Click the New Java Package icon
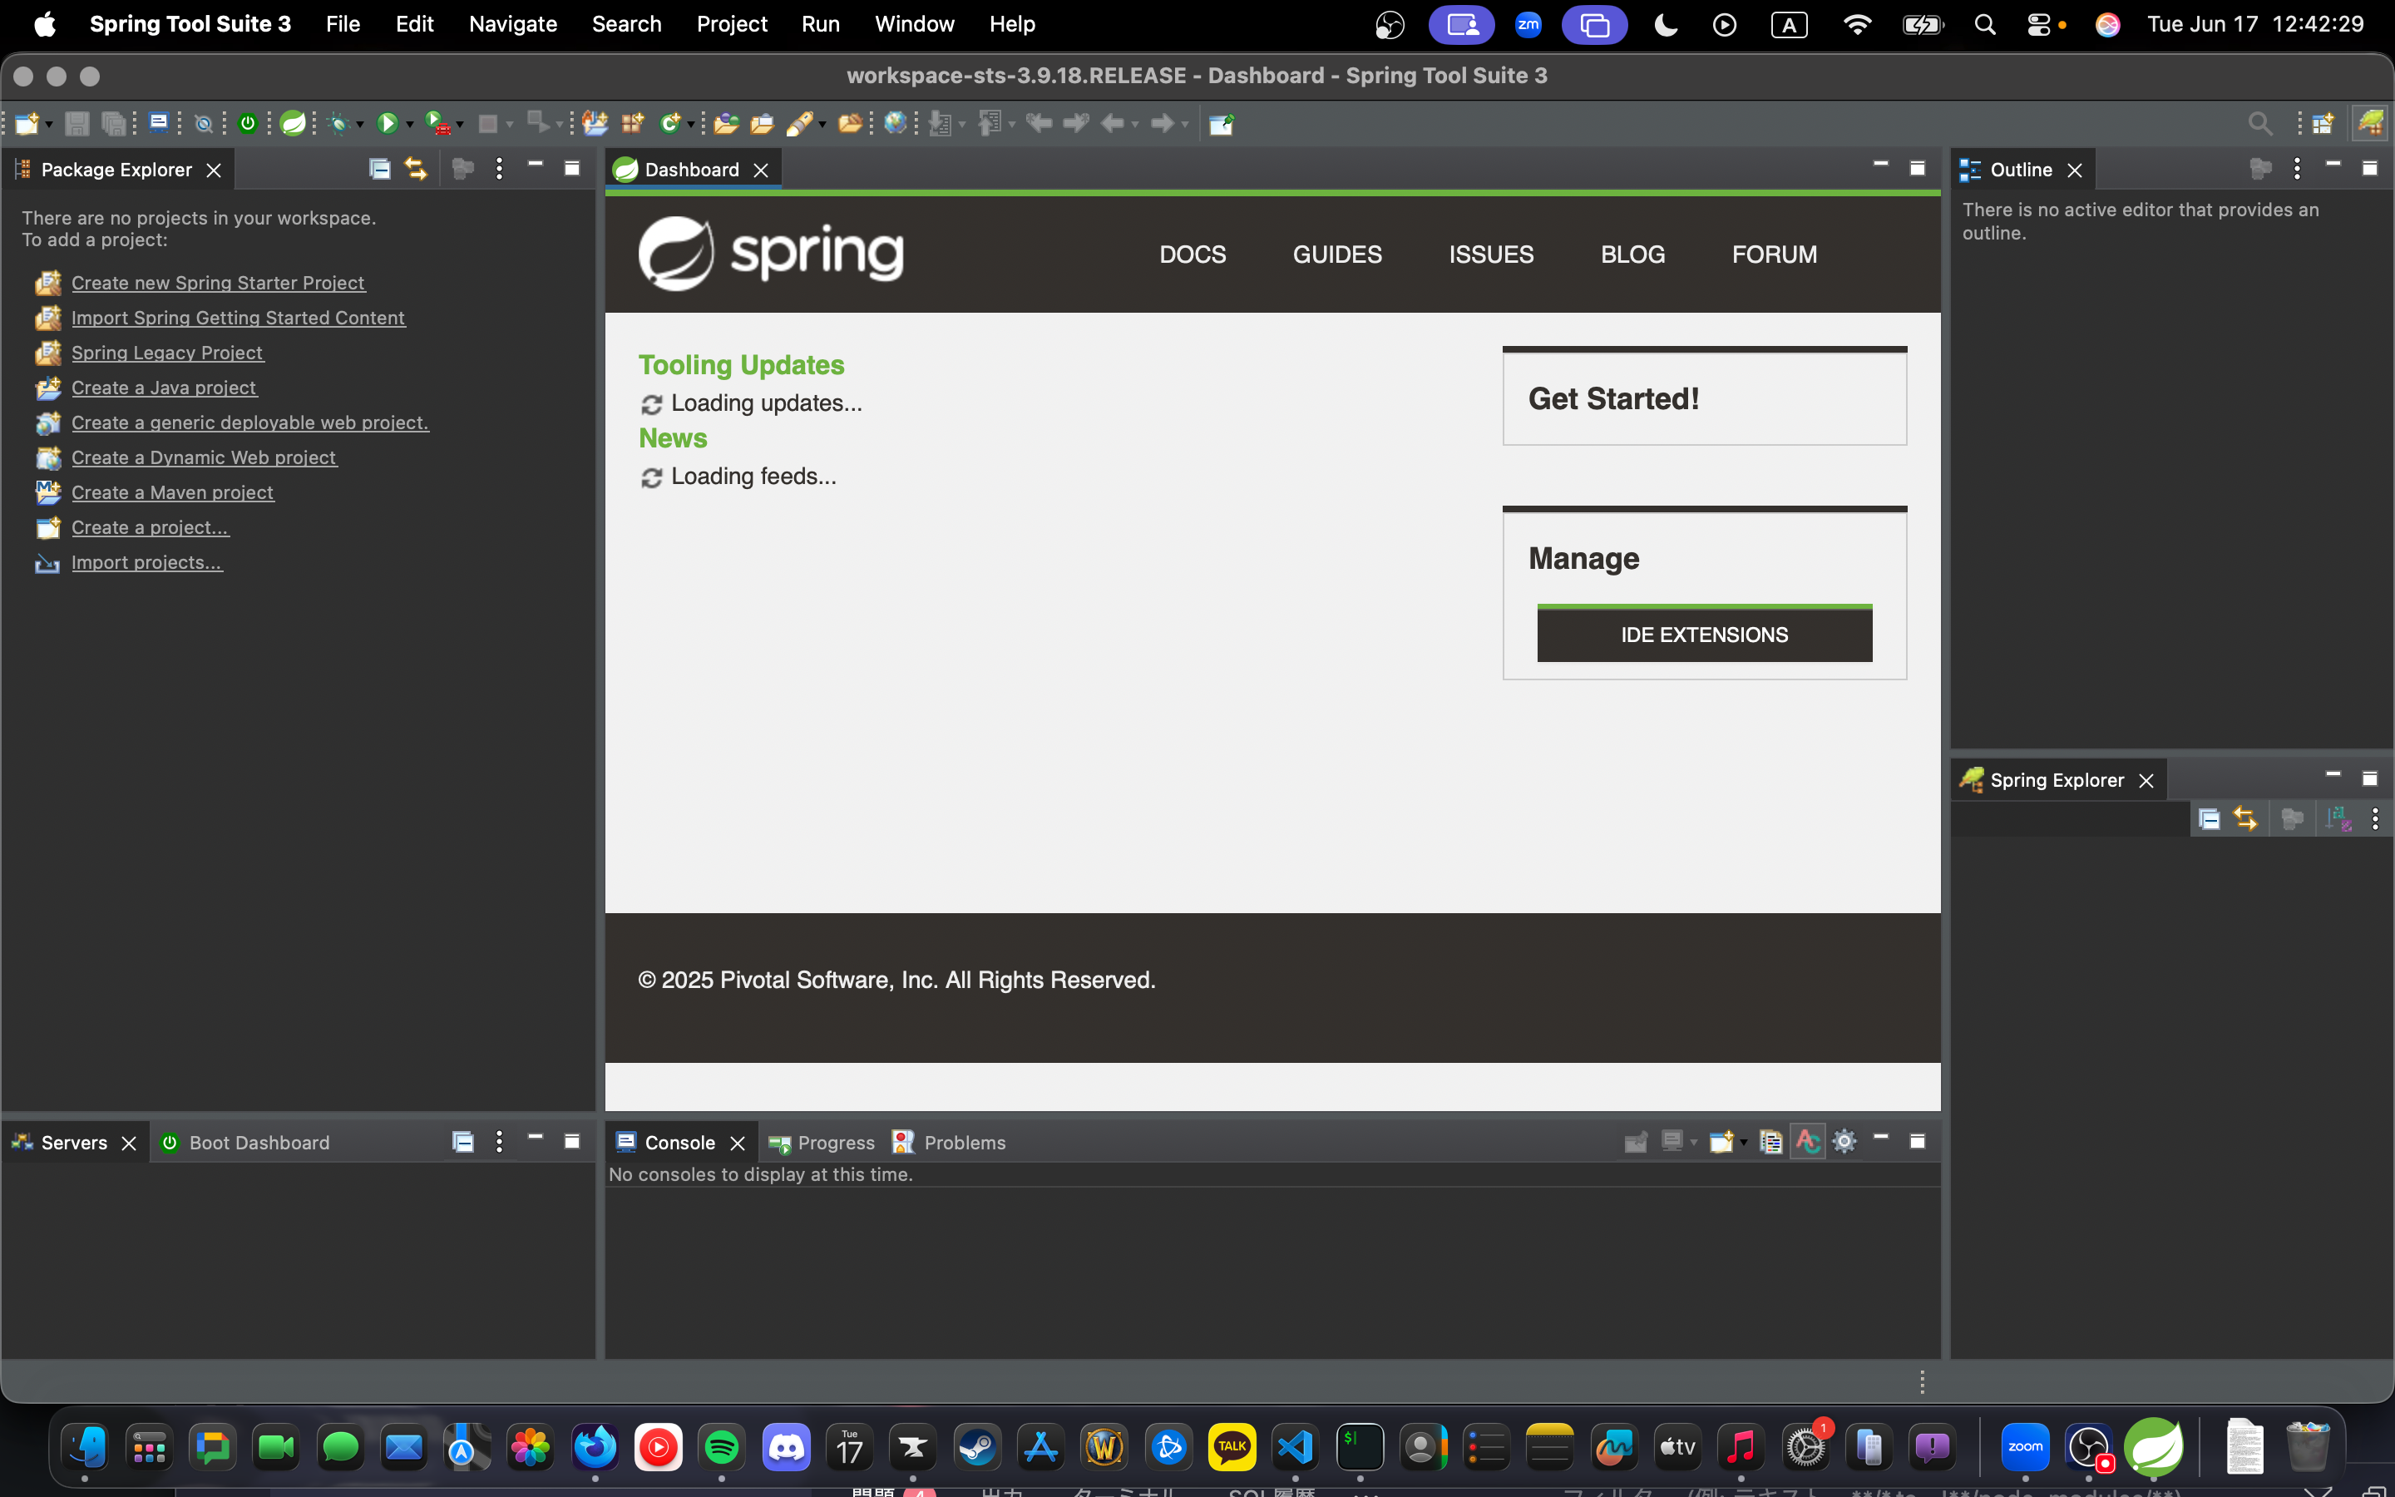This screenshot has height=1497, width=2395. [x=632, y=124]
